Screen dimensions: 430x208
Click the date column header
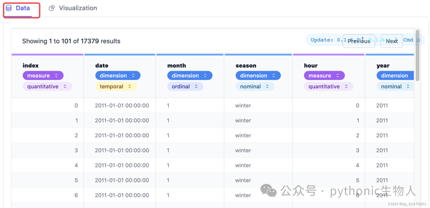click(102, 66)
